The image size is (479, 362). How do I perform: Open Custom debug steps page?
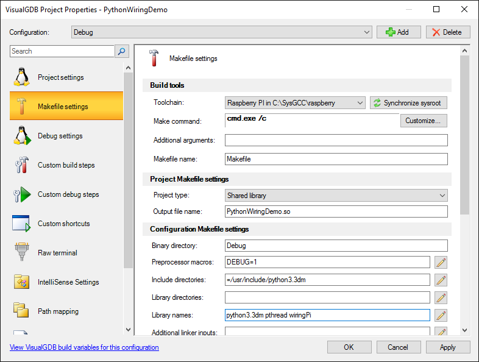tap(66, 194)
